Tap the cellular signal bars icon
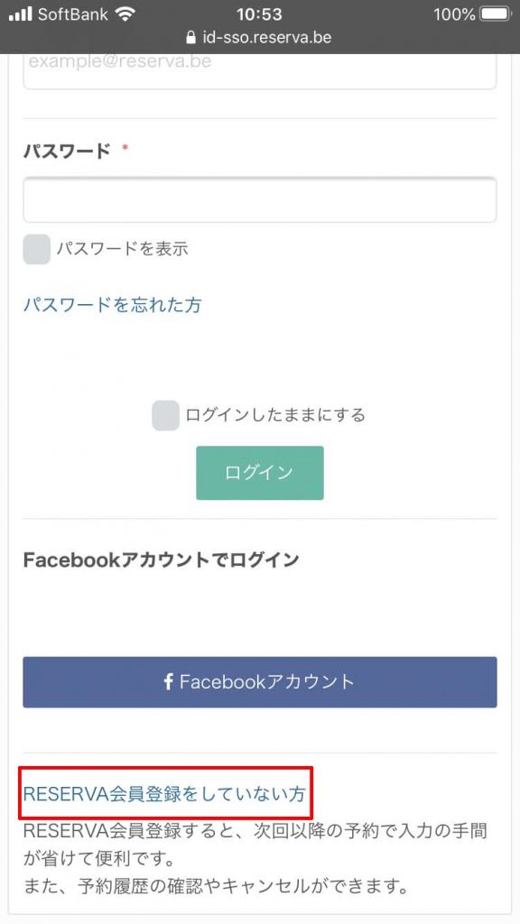 [21, 14]
